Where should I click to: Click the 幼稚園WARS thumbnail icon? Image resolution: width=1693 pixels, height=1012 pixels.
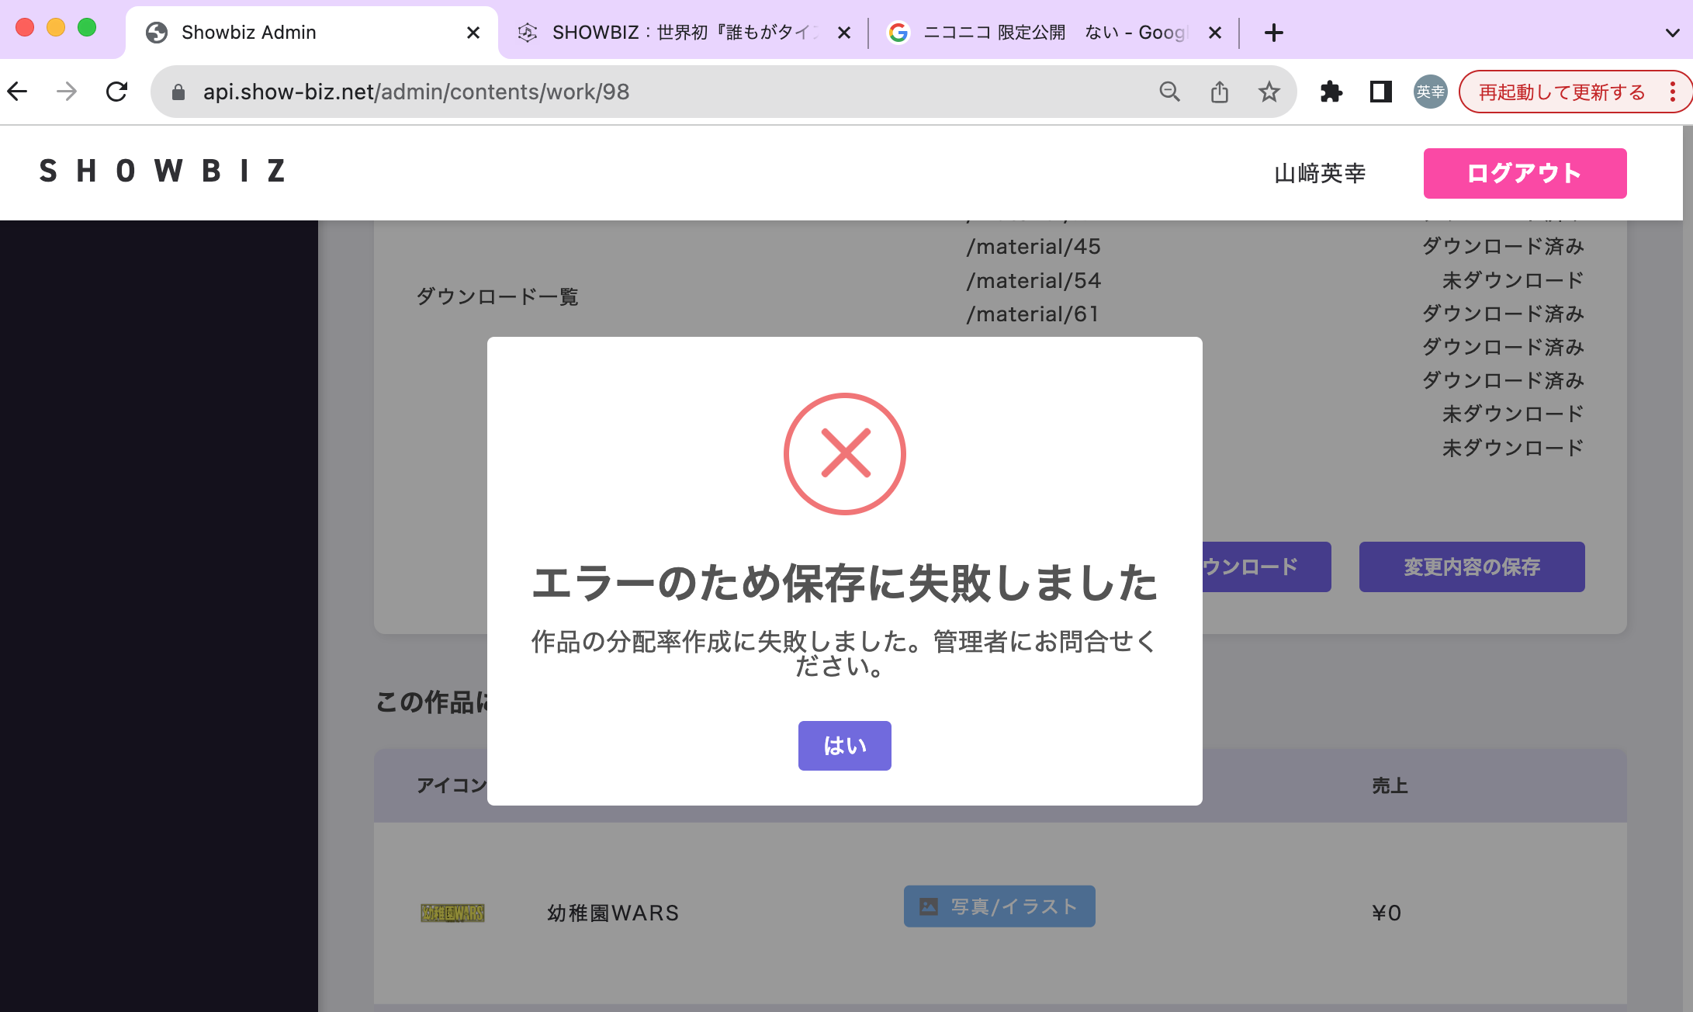(452, 913)
